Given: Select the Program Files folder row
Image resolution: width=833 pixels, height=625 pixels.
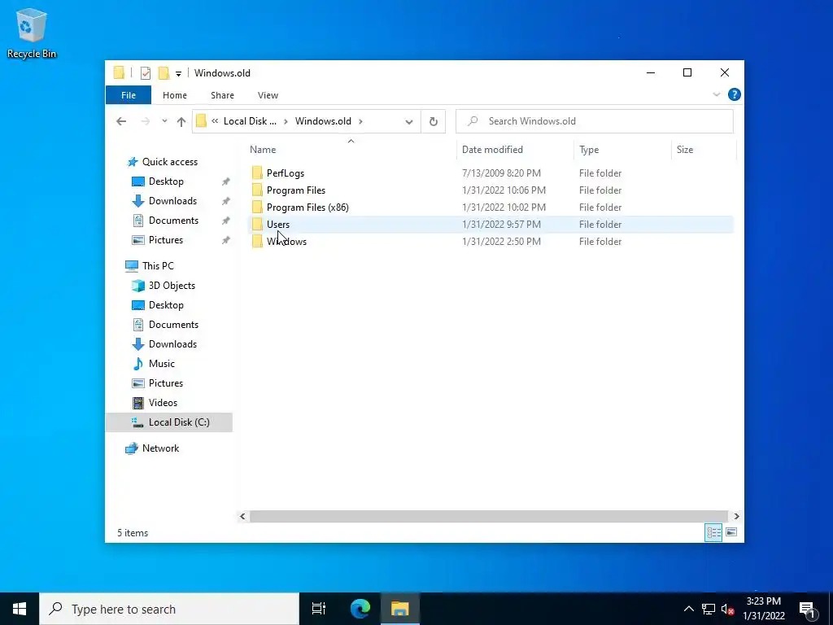Looking at the screenshot, I should 491,190.
